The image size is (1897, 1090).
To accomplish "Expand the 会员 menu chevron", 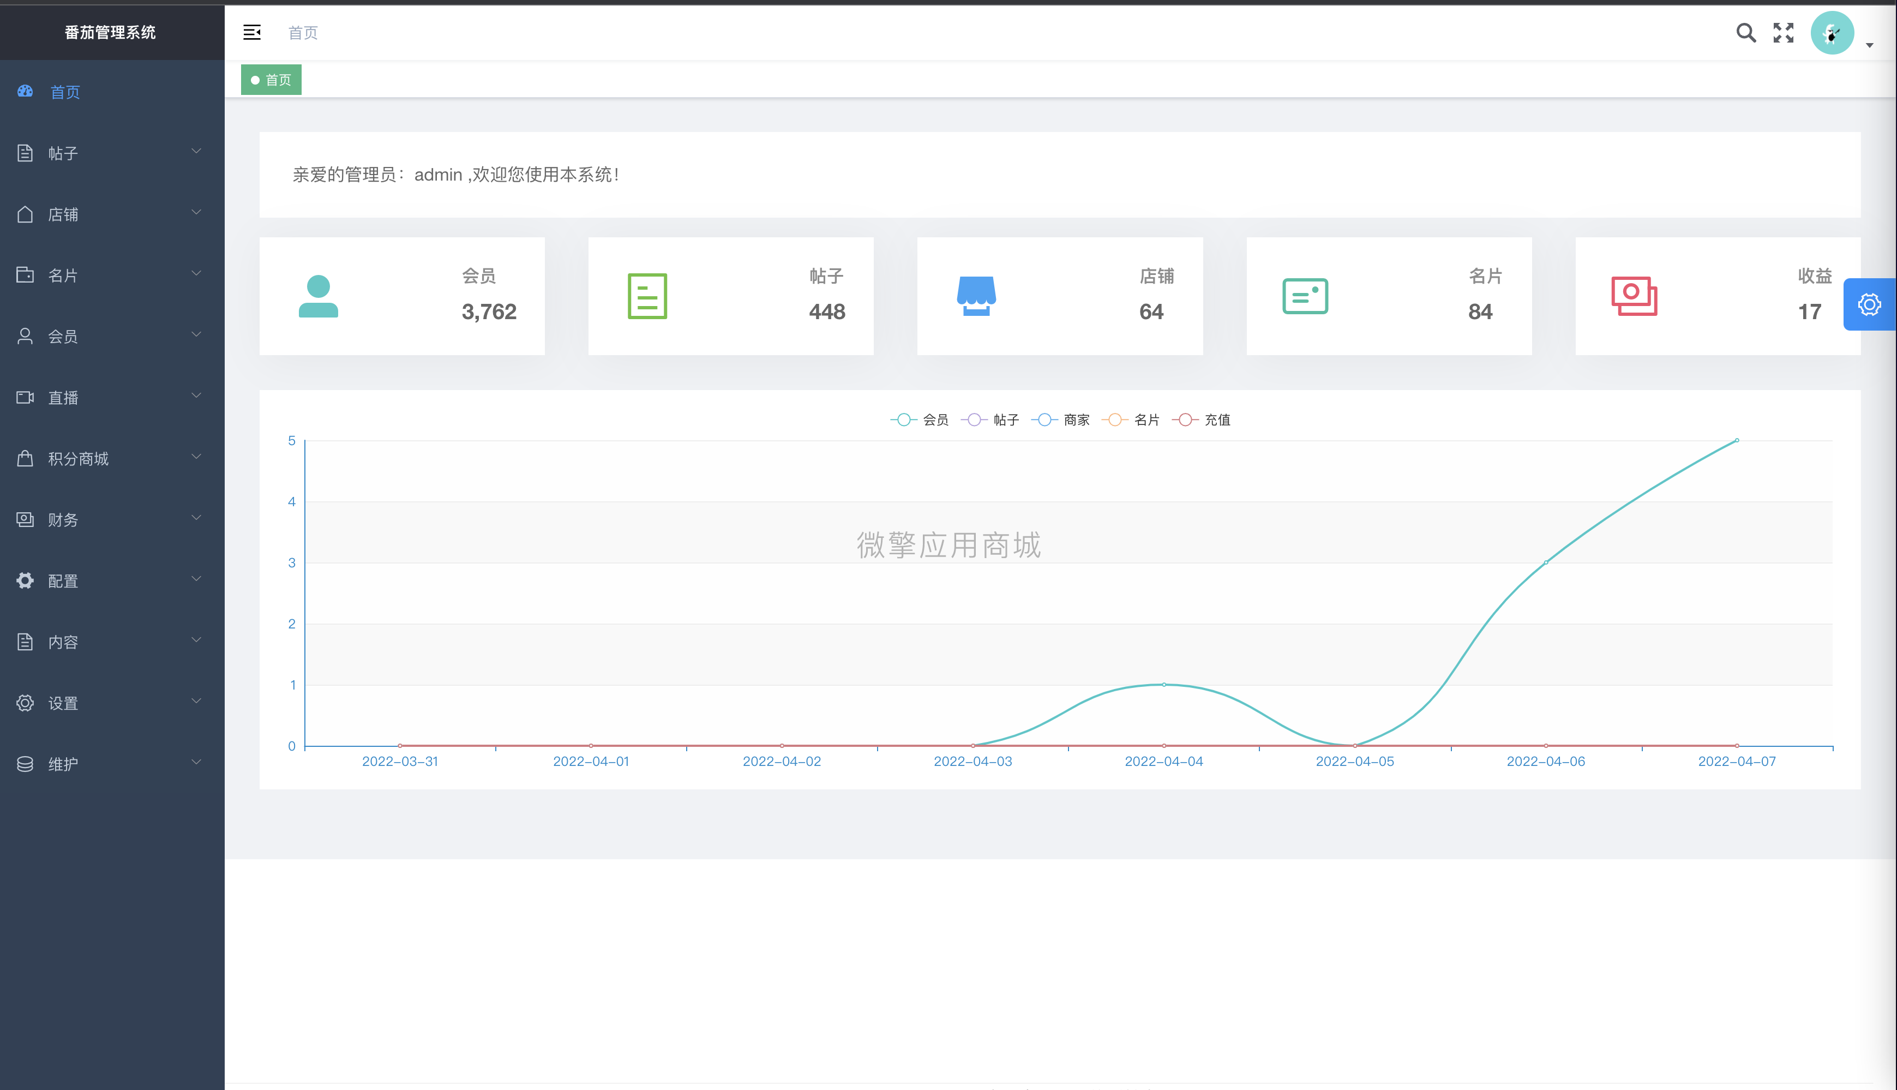I will tap(196, 334).
